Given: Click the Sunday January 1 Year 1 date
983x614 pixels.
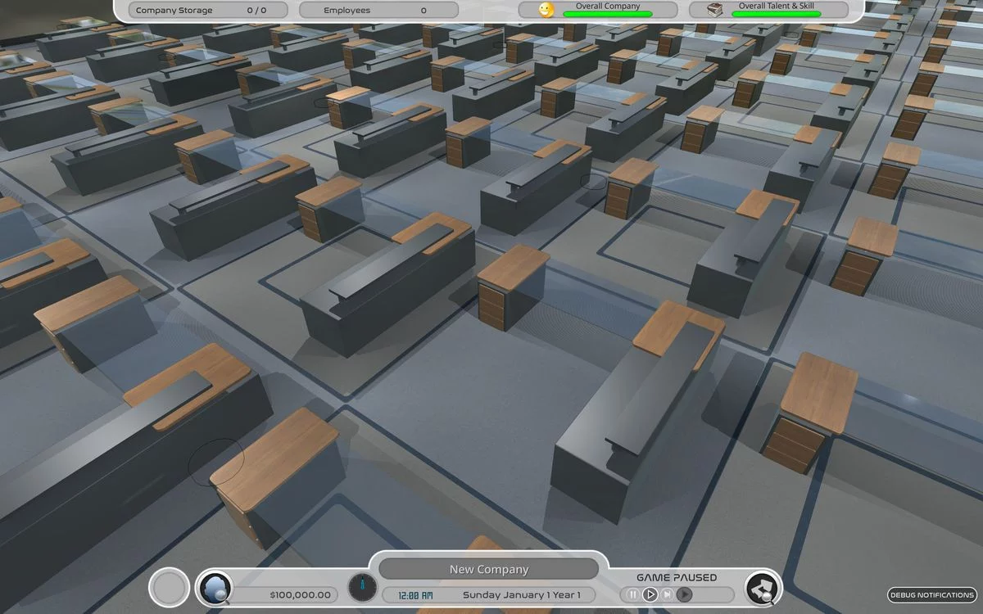Looking at the screenshot, I should click(521, 595).
